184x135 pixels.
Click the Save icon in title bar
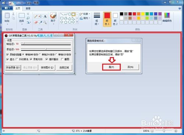coord(10,3)
